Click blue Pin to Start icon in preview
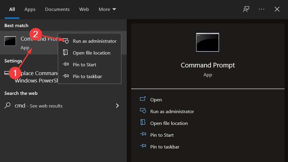This screenshot has height=162, width=288. pos(143,134)
